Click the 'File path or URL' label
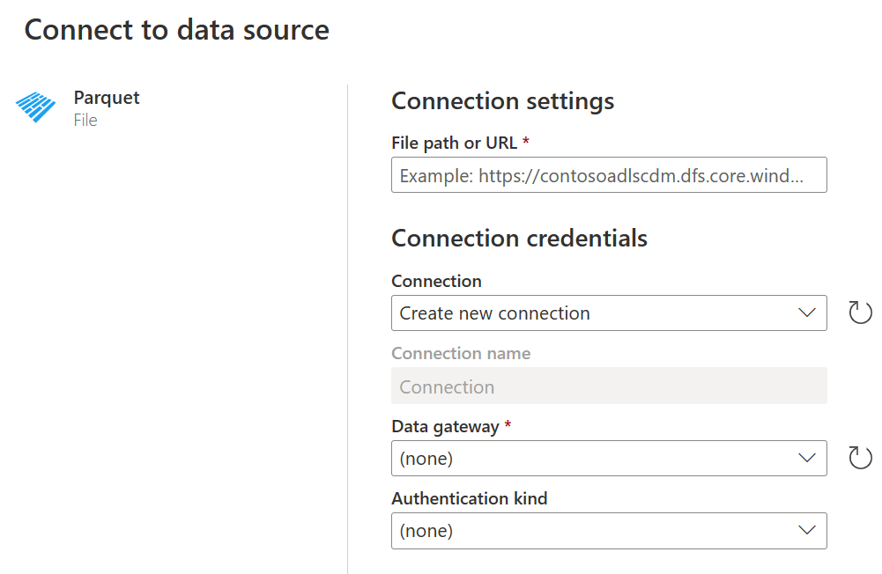The image size is (882, 574). click(x=454, y=143)
